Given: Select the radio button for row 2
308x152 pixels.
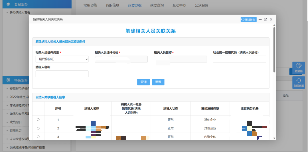Looking at the screenshot, I should click(38, 128).
